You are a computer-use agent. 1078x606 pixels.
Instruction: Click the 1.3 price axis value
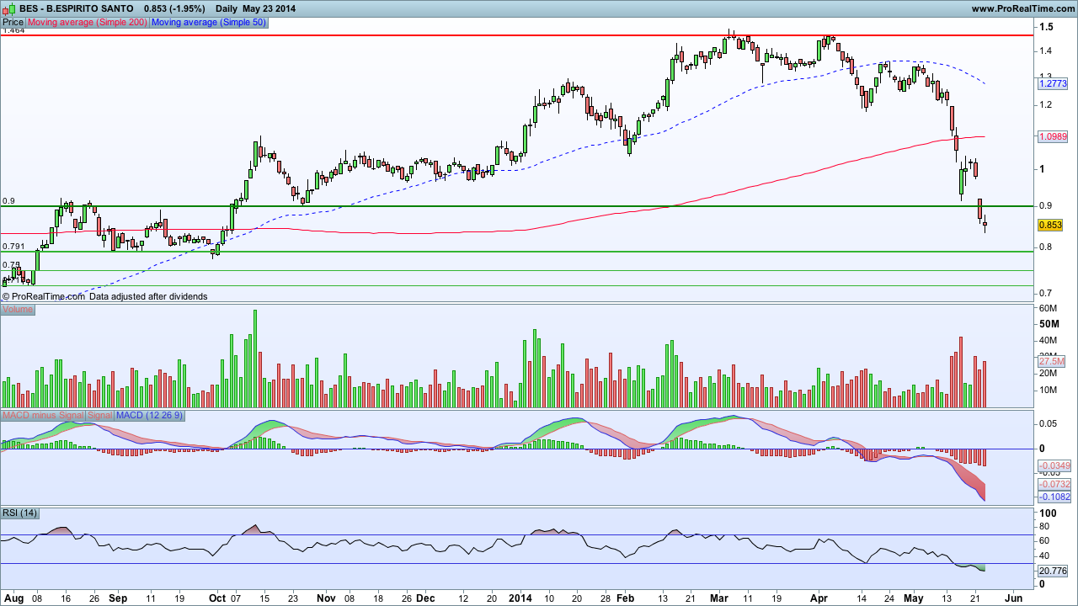point(1046,77)
